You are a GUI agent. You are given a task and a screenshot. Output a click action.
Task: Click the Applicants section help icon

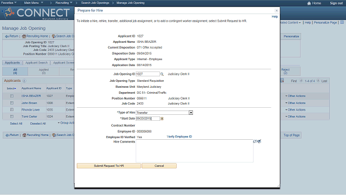click(24, 81)
